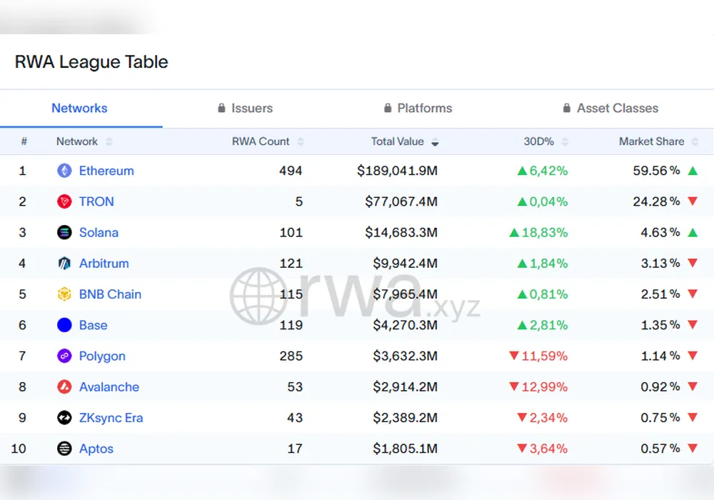Click the TRON network logo icon
This screenshot has width=714, height=500.
[x=64, y=201]
